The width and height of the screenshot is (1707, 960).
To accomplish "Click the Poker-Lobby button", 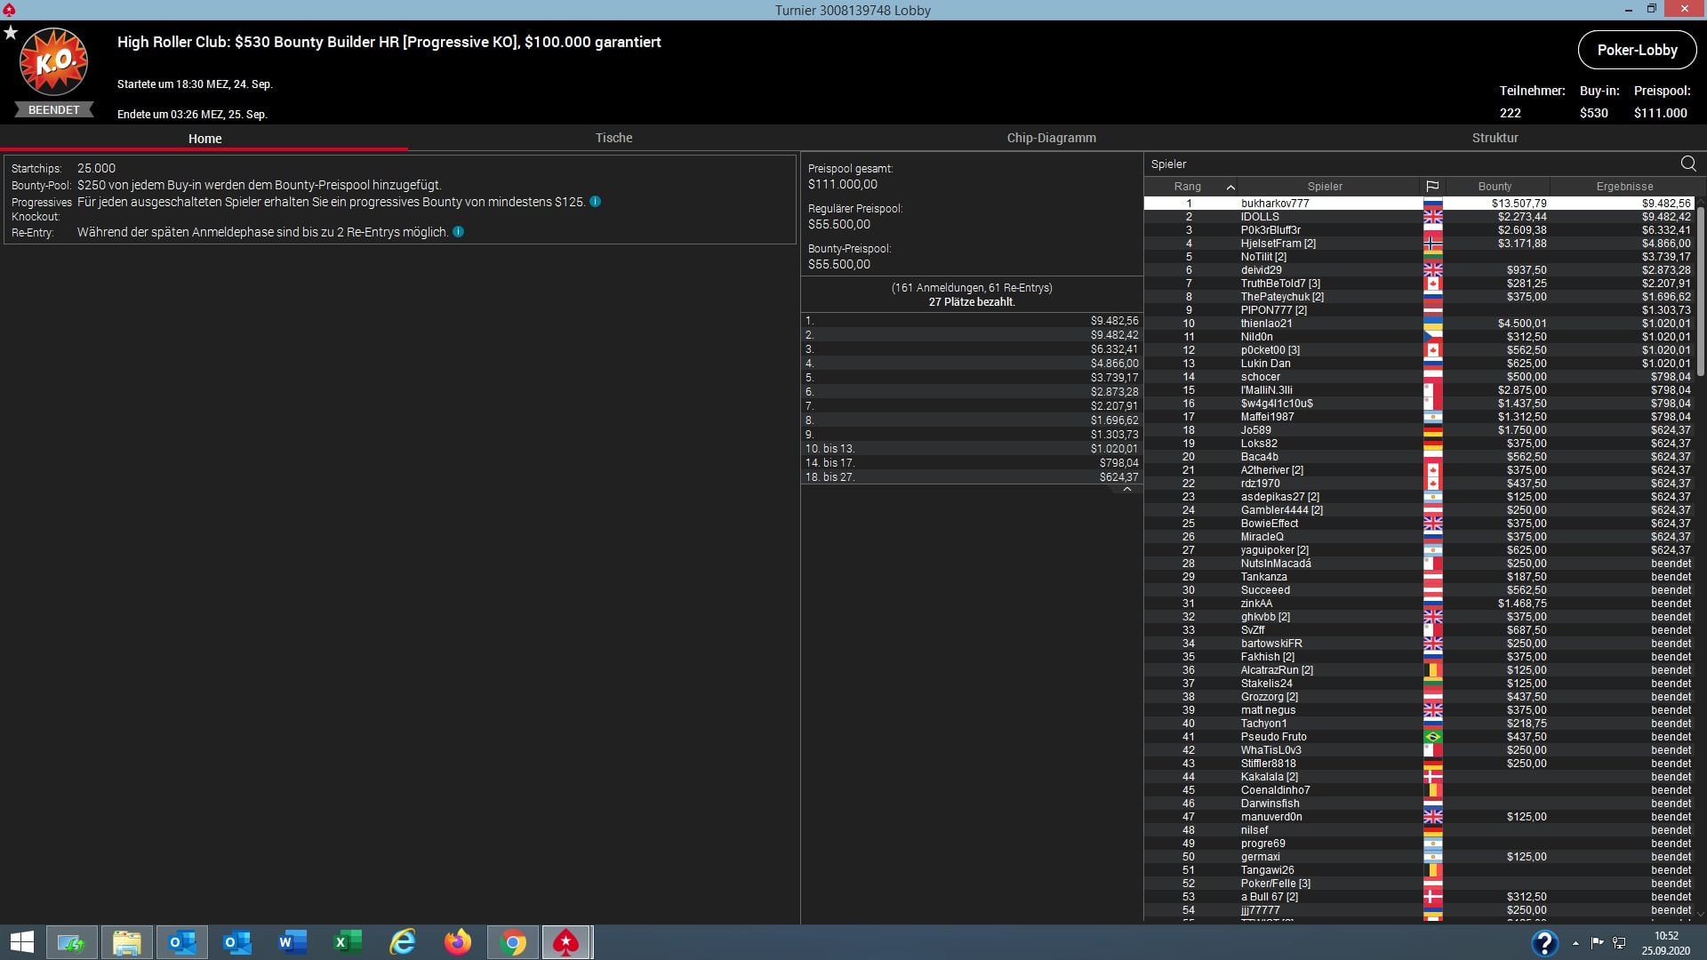I will pyautogui.click(x=1636, y=50).
